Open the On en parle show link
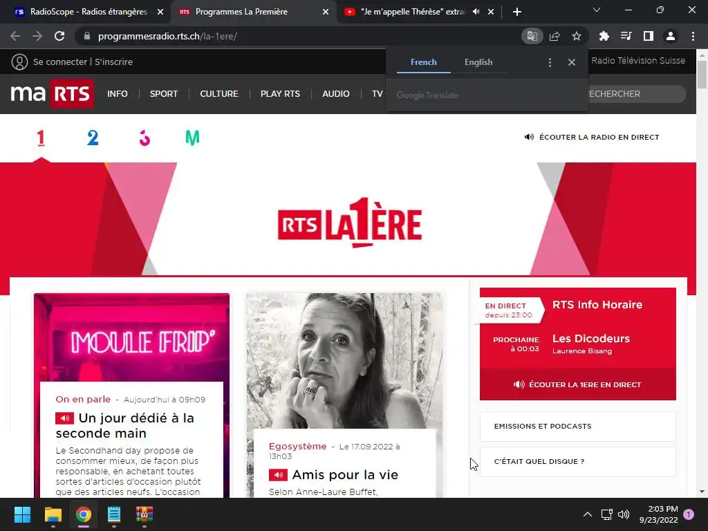Image resolution: width=708 pixels, height=531 pixels. (x=83, y=399)
